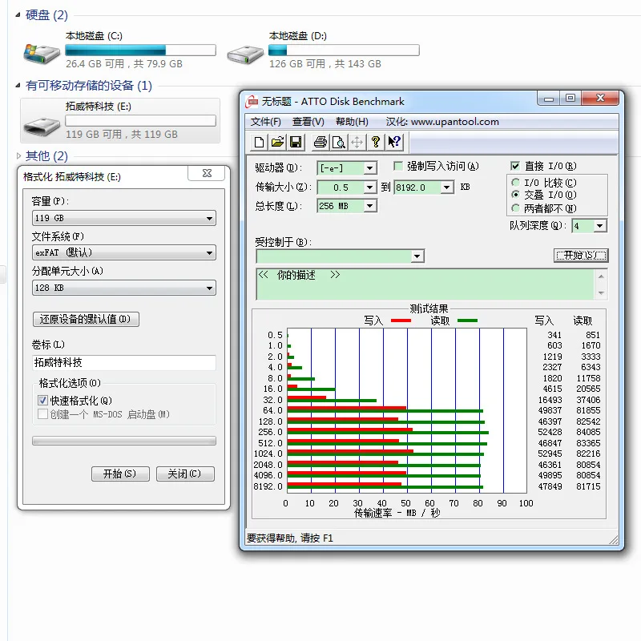Toggle 直接 I/O checkbox

pyautogui.click(x=515, y=166)
